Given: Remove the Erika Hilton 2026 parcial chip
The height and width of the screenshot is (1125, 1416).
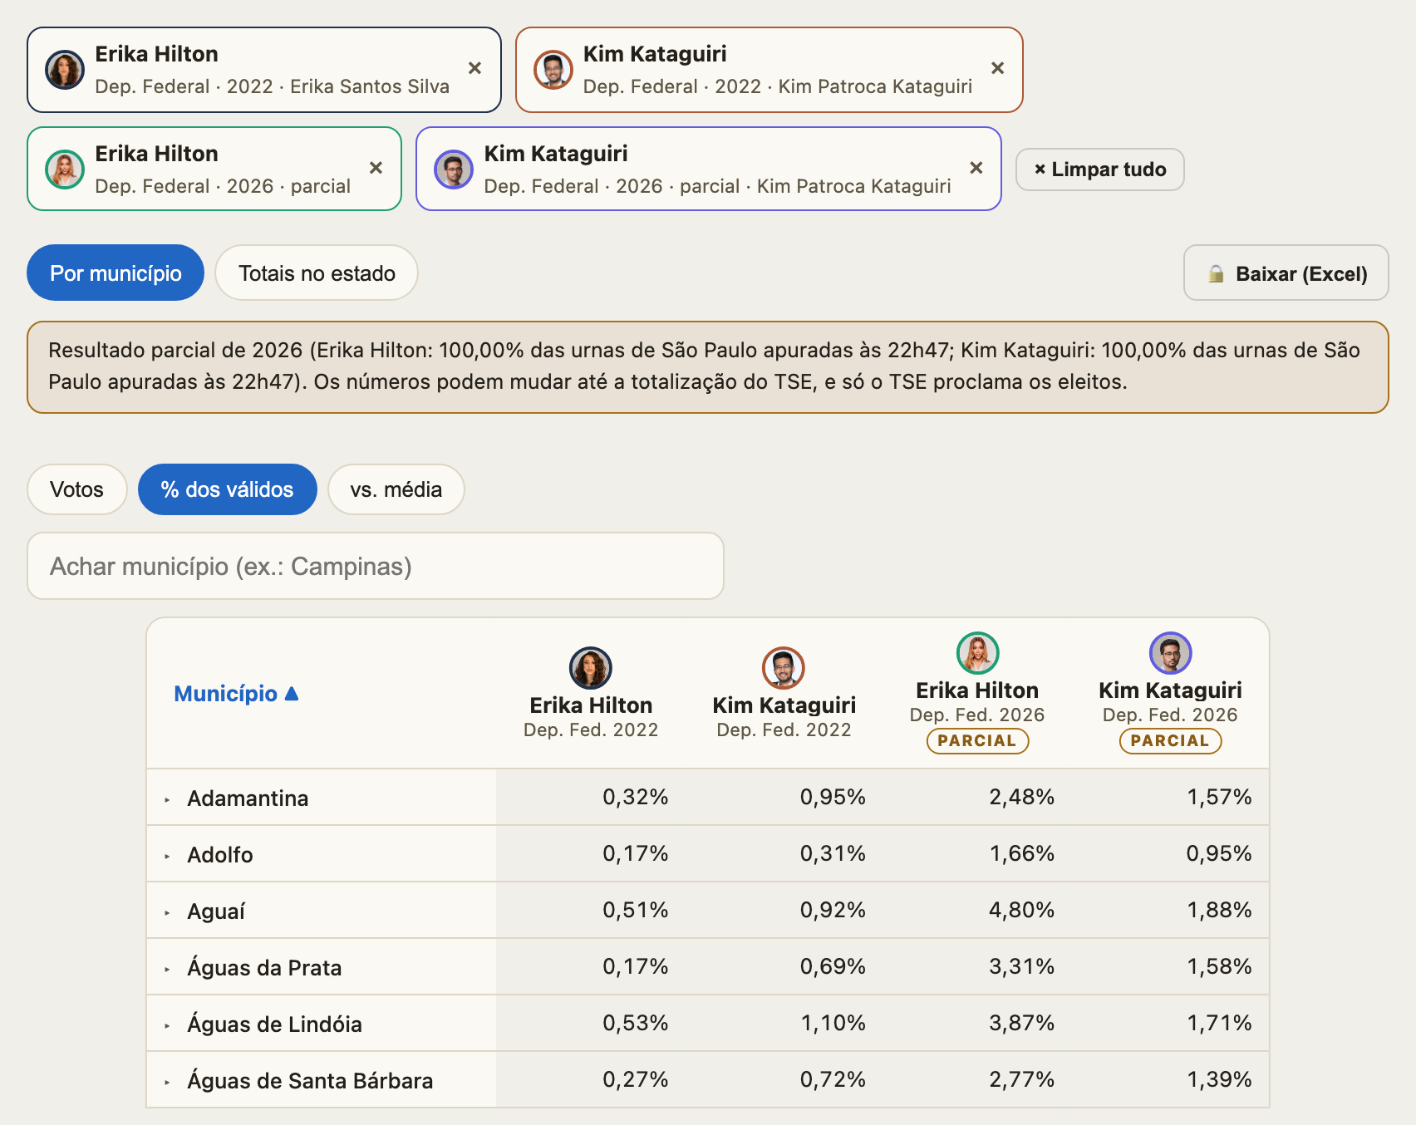Looking at the screenshot, I should coord(376,168).
